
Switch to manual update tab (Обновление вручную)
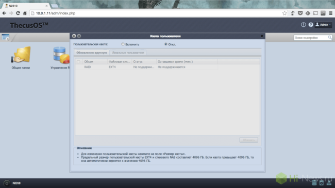[x=92, y=53]
